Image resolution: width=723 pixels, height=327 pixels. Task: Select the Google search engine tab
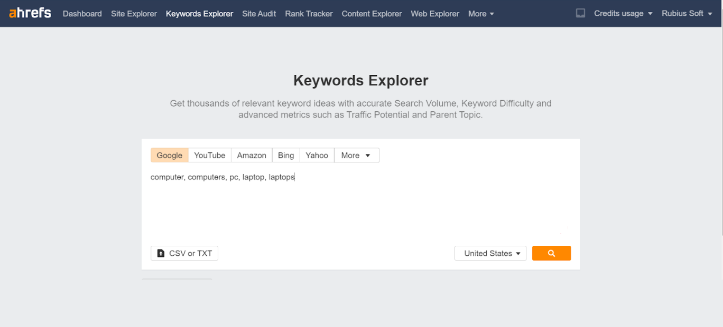click(x=169, y=155)
